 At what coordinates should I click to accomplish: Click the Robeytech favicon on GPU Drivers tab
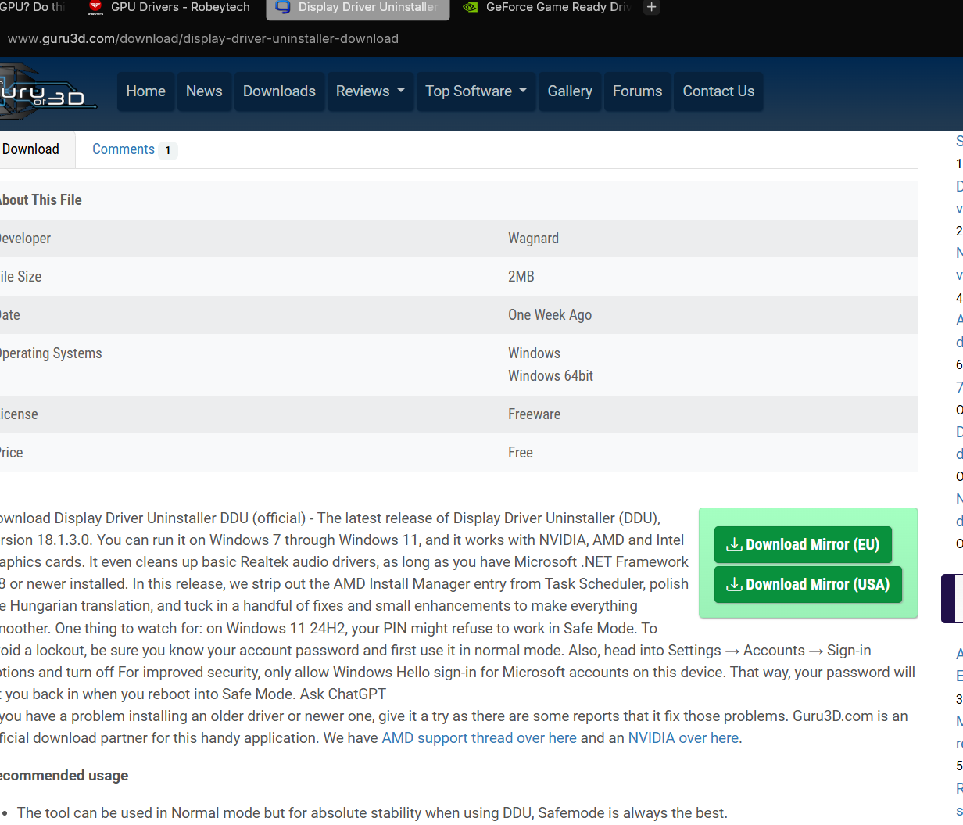(x=95, y=7)
